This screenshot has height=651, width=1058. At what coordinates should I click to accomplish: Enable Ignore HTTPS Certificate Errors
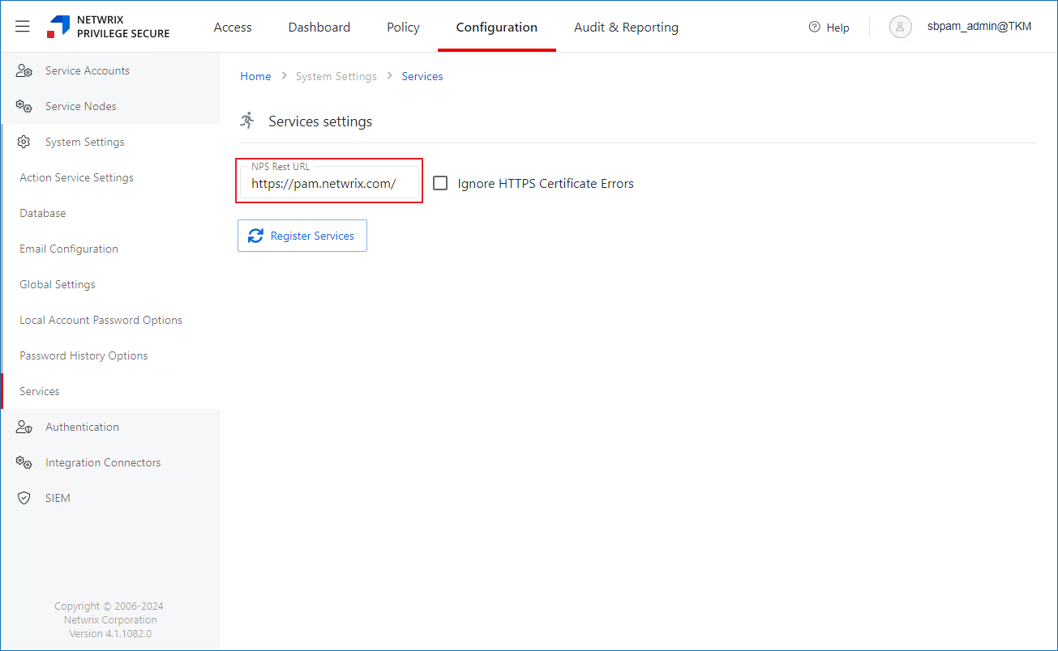pos(440,183)
